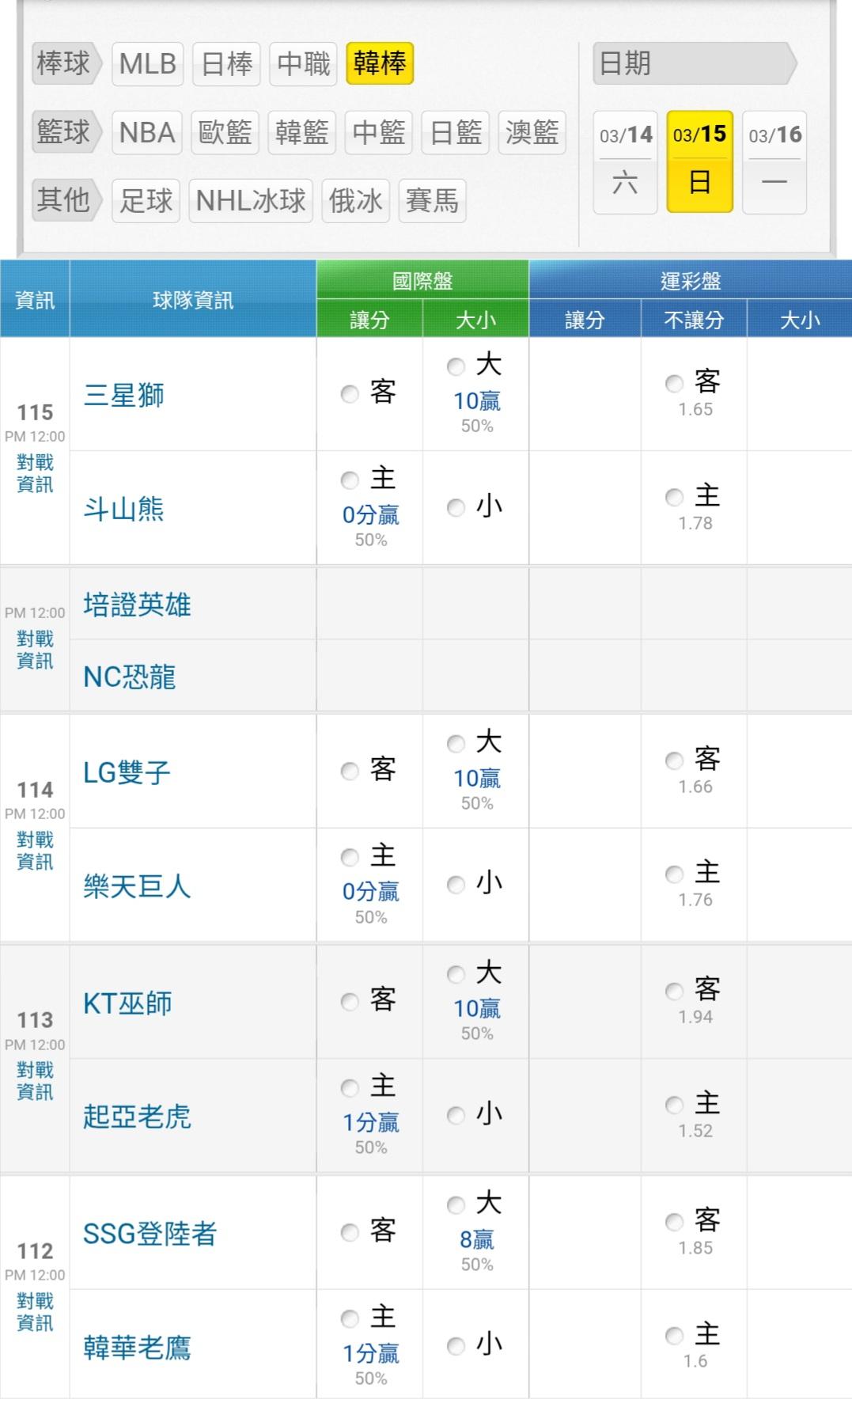Open 對戰資訊 for game 114

pos(35,851)
